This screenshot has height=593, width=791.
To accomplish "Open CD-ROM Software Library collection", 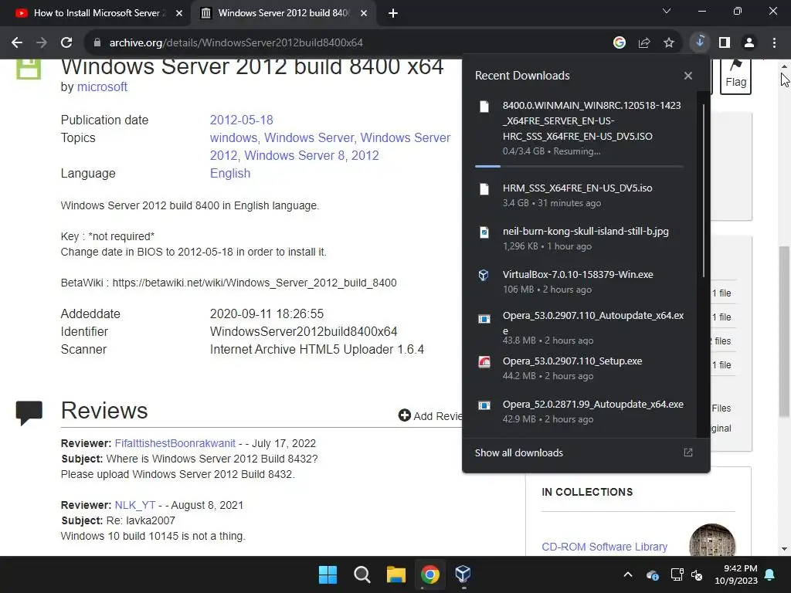I will point(604,547).
